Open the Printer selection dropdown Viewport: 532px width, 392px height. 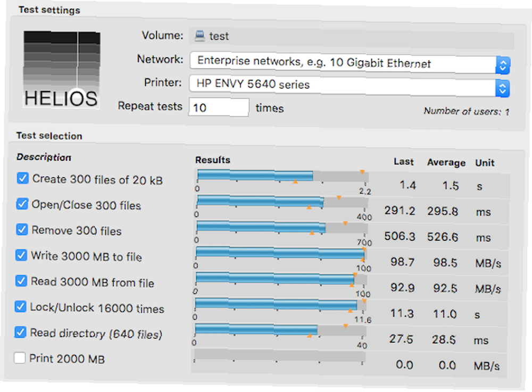pos(349,86)
